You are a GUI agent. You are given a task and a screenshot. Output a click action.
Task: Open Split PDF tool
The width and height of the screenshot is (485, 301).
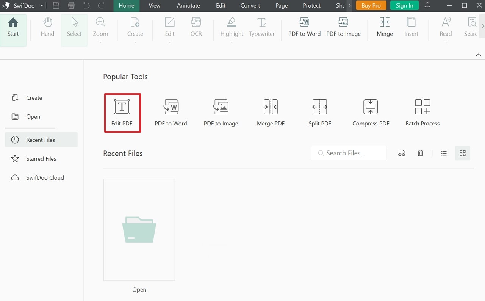click(320, 113)
